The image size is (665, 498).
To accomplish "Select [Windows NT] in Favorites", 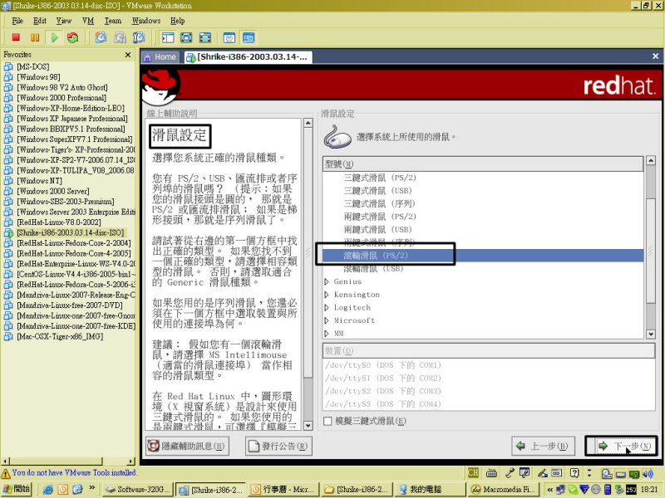I will tap(39, 181).
